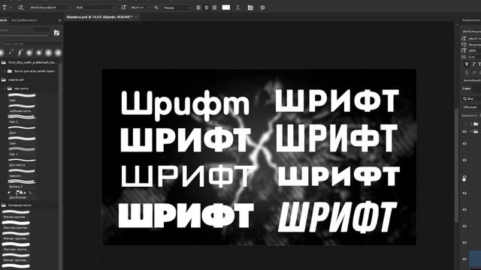Click the font size icon in options bar
481x270 pixels.
123,7
